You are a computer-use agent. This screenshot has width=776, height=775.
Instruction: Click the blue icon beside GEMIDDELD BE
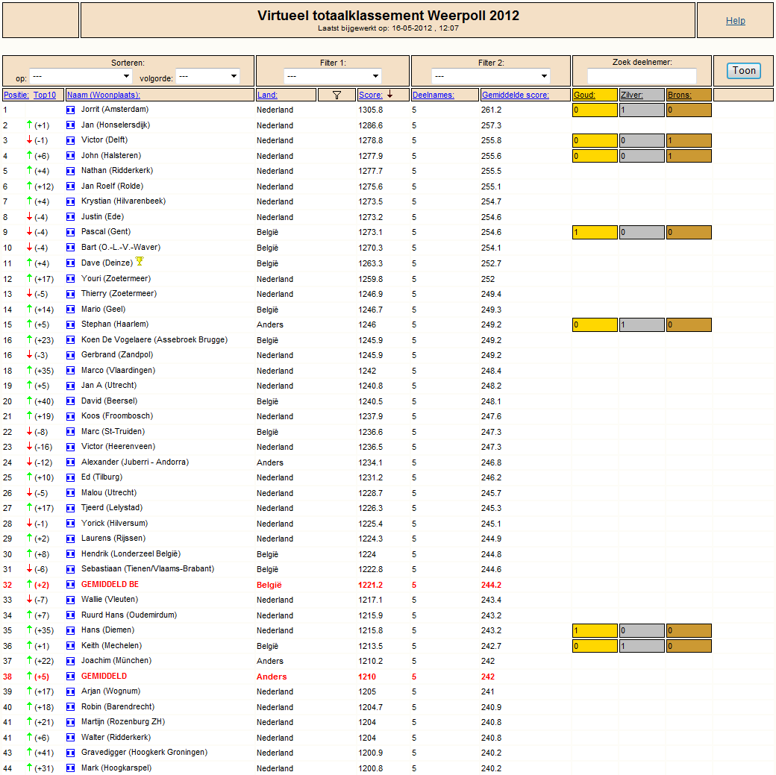(x=70, y=585)
